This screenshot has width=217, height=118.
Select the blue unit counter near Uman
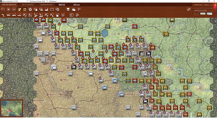(105, 88)
